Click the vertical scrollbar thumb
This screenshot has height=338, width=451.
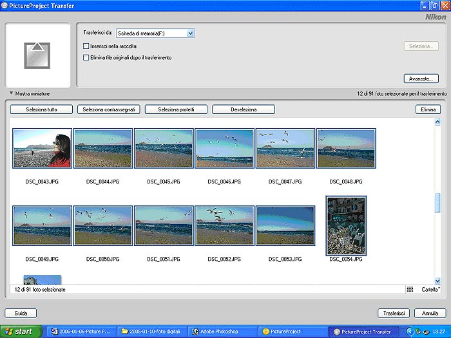point(437,203)
